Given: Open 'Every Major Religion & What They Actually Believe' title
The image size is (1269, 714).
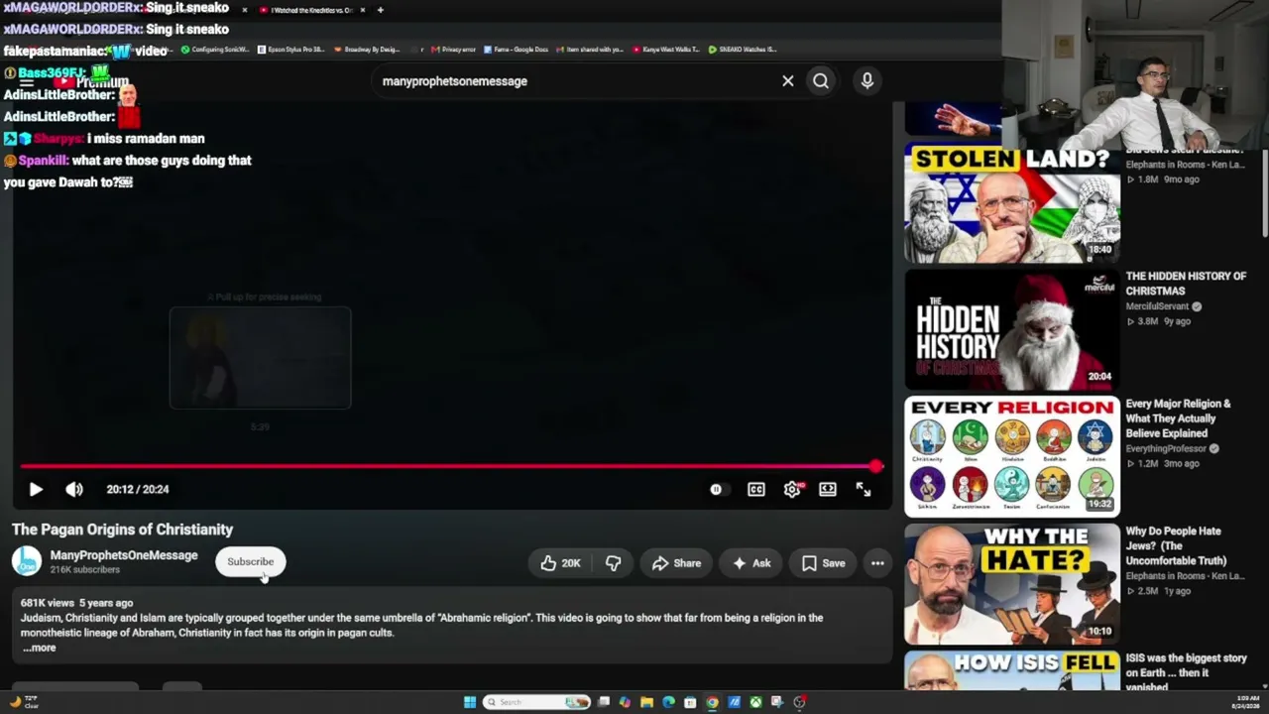Looking at the screenshot, I should coord(1178,418).
